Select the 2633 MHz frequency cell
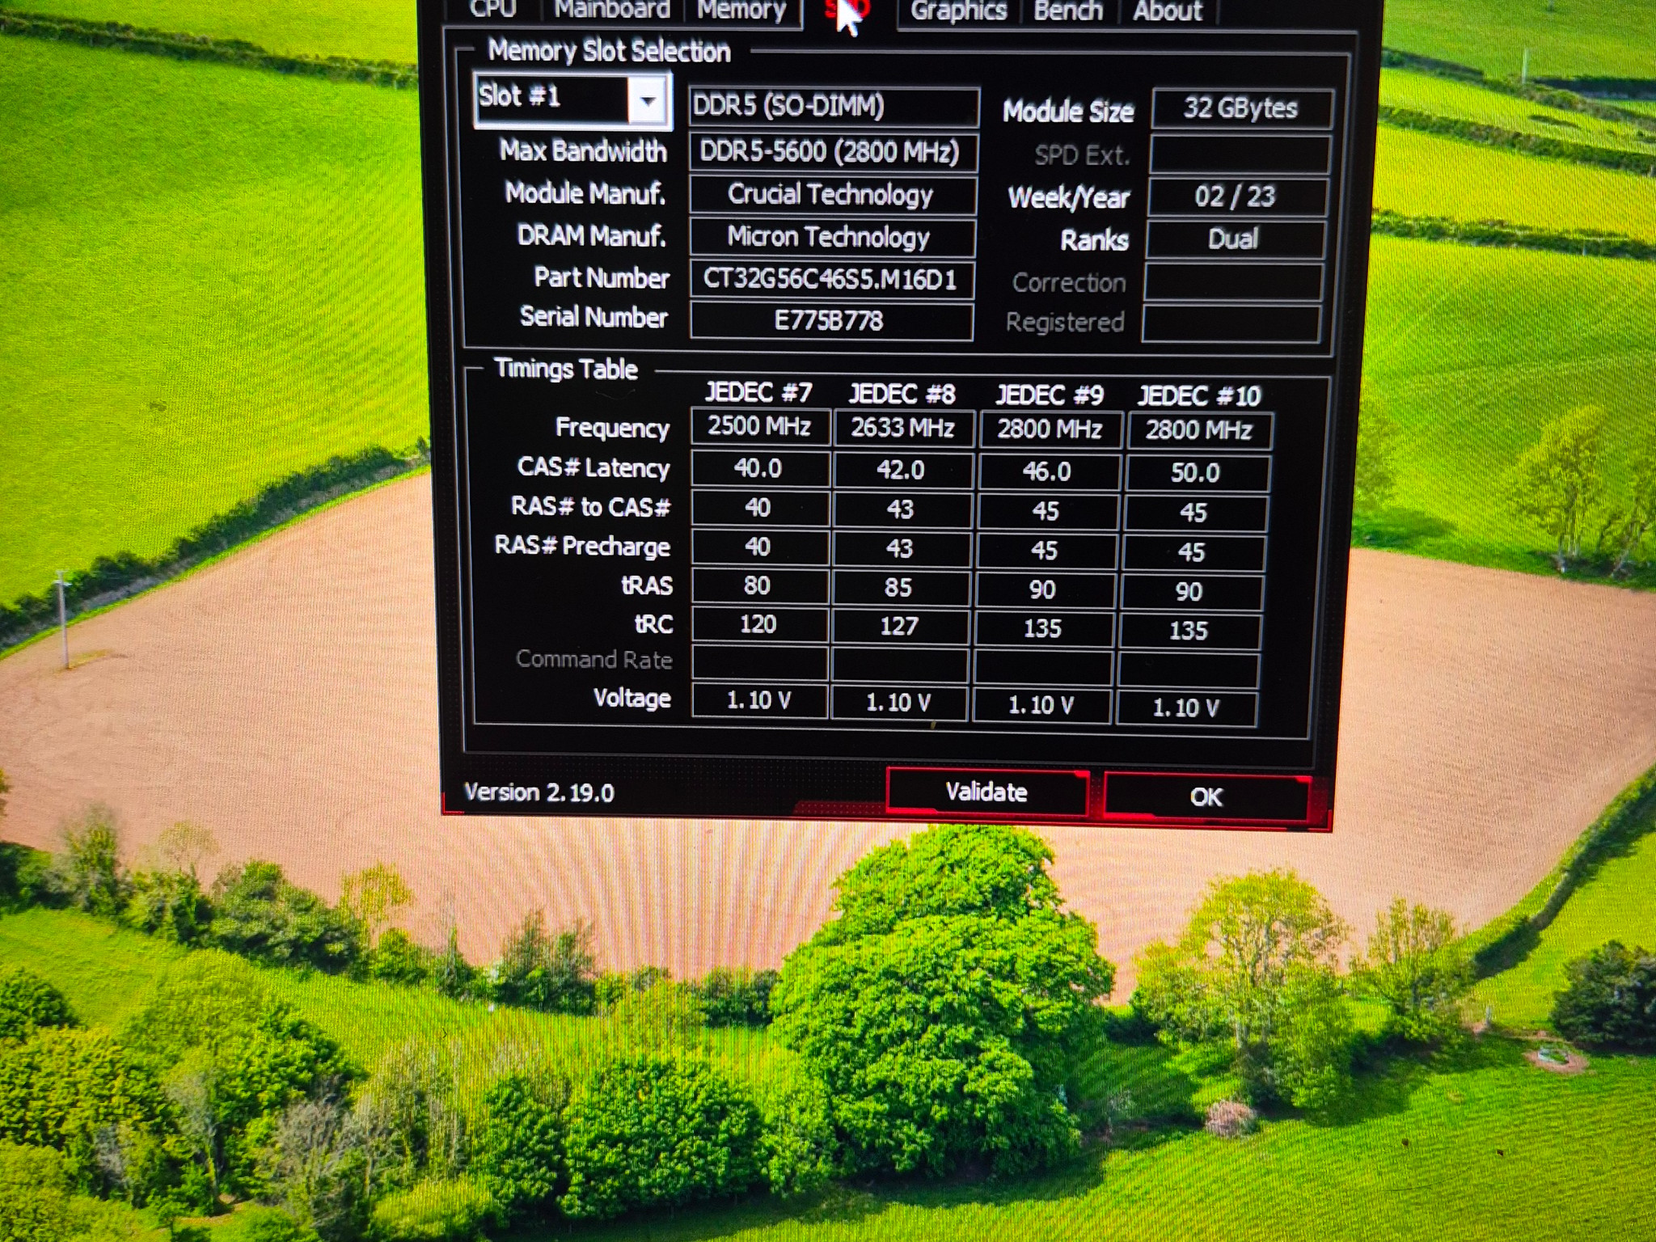This screenshot has width=1656, height=1242. click(x=903, y=428)
